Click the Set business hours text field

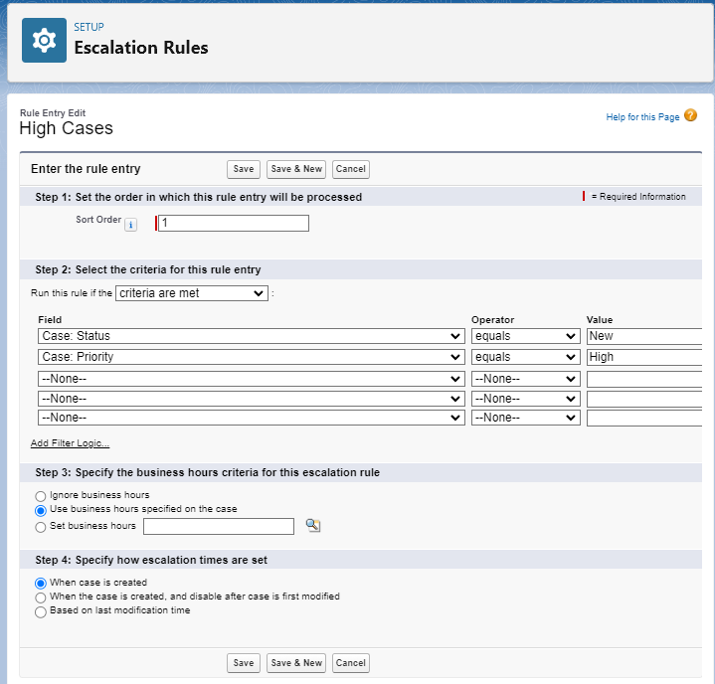[x=219, y=526]
